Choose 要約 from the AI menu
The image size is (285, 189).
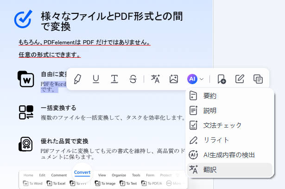click(230, 96)
